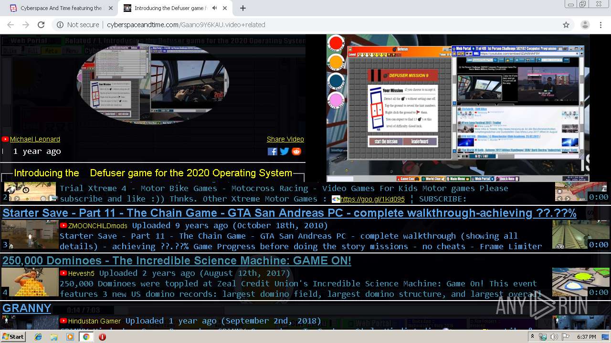The width and height of the screenshot is (611, 343).
Task: Open volume control in system tray
Action: click(554, 337)
